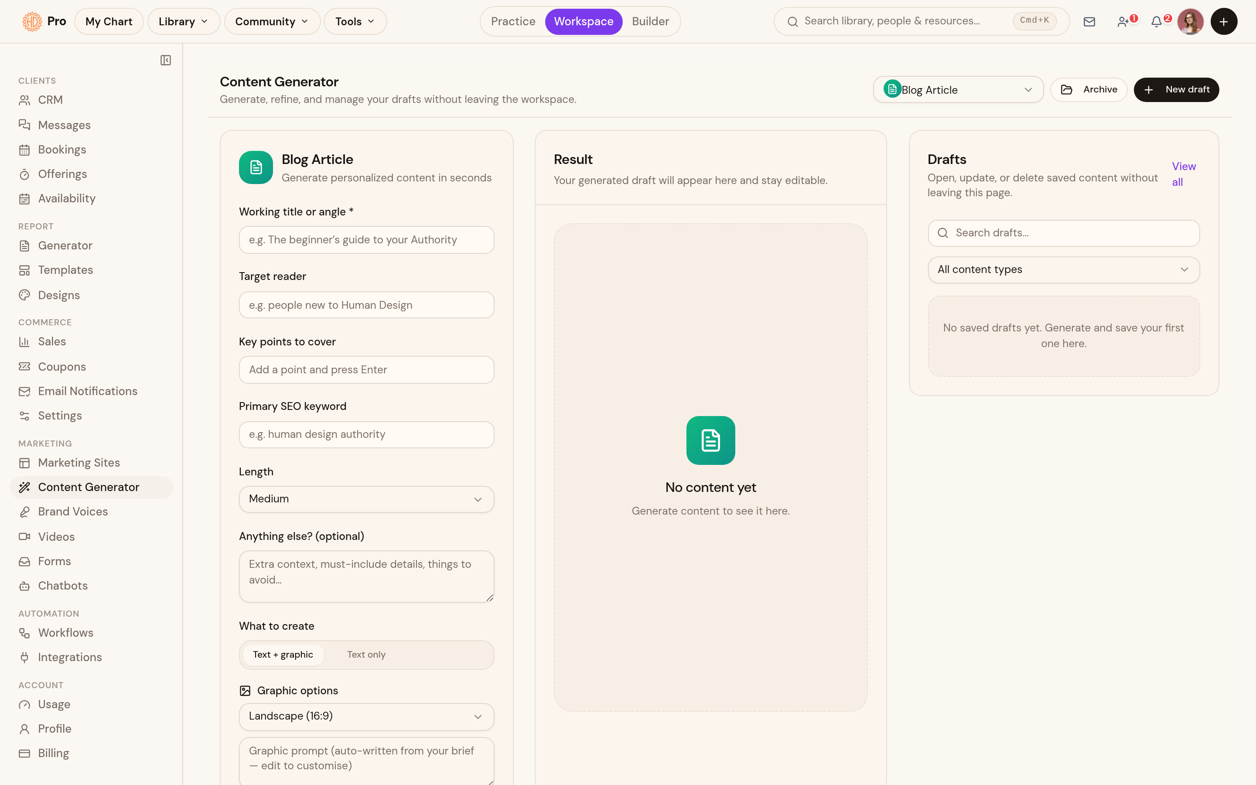Click the View all drafts link
Viewport: 1256px width, 785px height.
point(1183,174)
